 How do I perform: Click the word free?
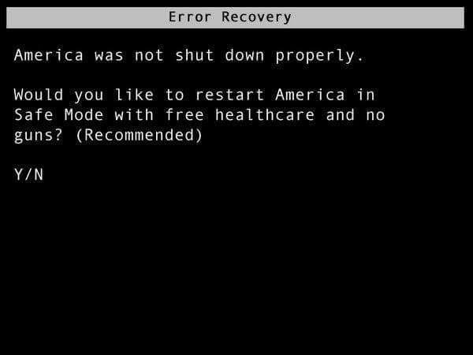coord(184,115)
